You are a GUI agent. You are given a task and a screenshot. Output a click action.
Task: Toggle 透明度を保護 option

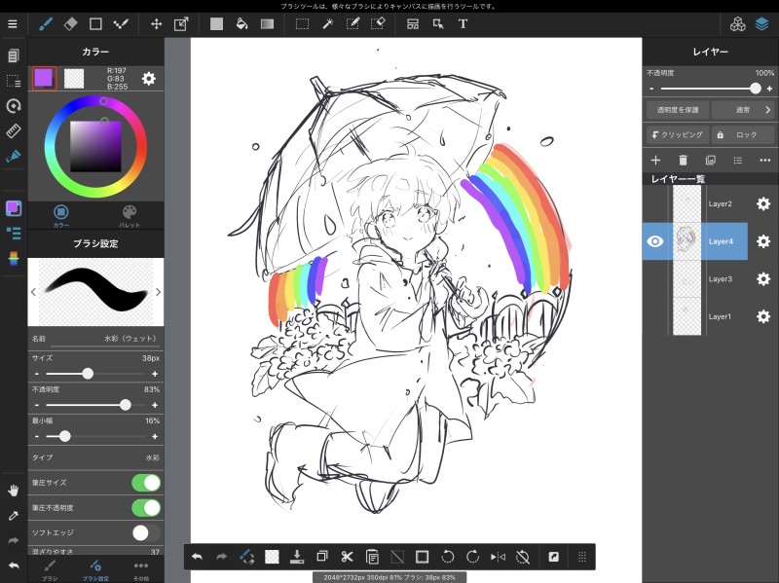coord(677,110)
